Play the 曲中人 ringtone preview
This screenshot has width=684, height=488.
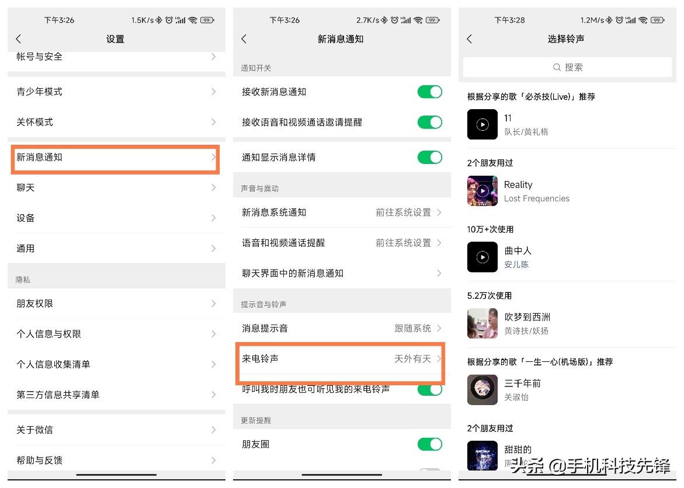click(482, 257)
